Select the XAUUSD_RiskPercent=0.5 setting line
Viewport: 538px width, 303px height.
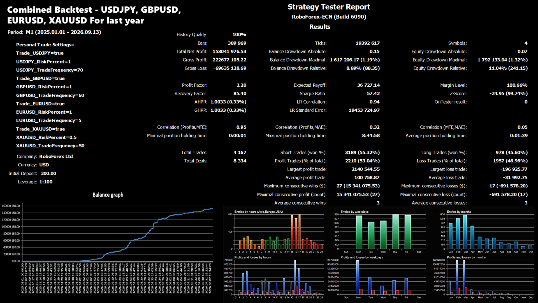(46, 137)
